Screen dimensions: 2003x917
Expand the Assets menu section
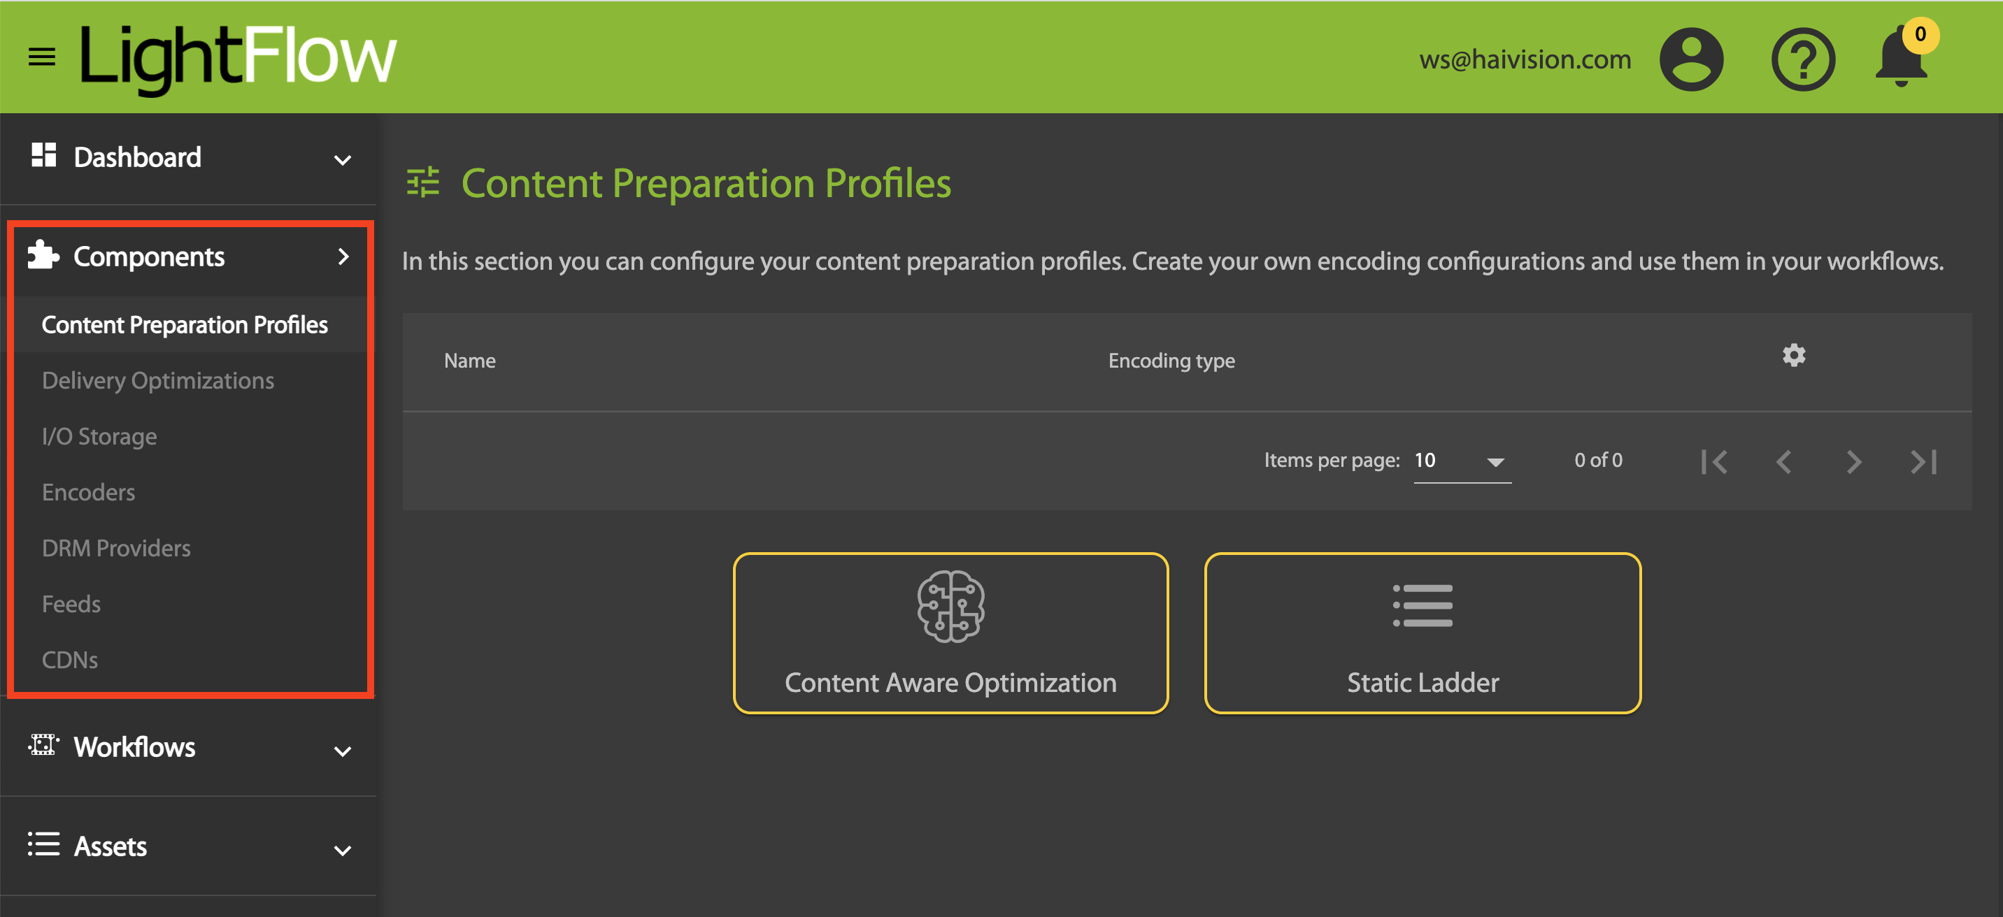pyautogui.click(x=189, y=847)
